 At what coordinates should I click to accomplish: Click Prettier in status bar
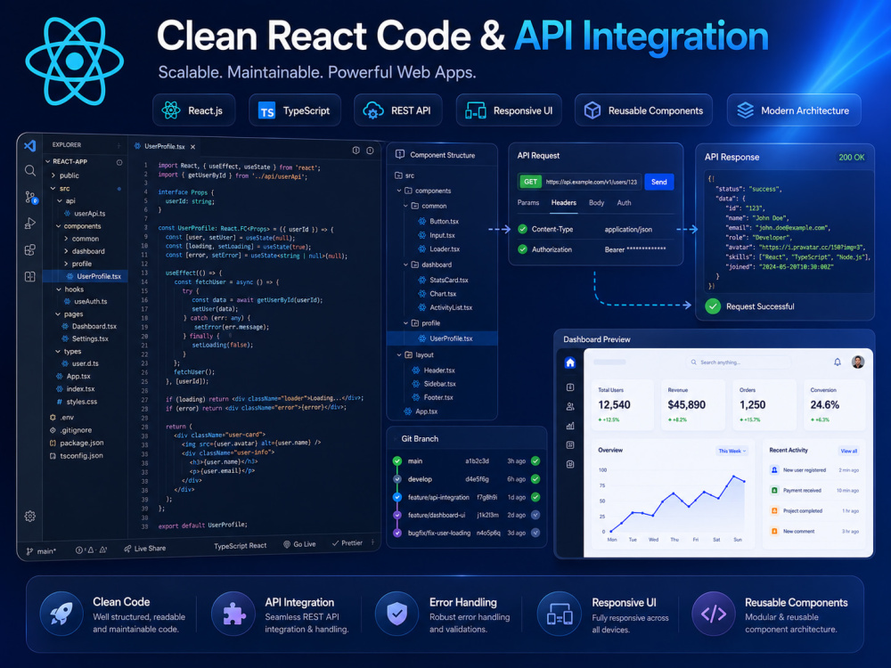[x=347, y=543]
